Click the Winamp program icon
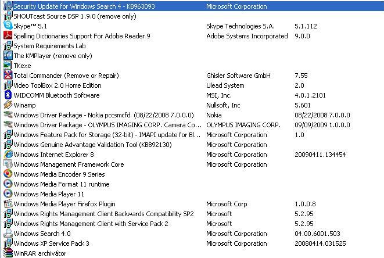Screen dimensions: 384x258 (x=8, y=105)
